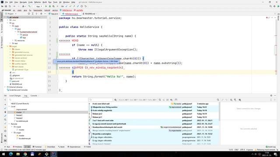Open the File menu
Viewport: 280px width, 157px height.
(x=6, y=2)
